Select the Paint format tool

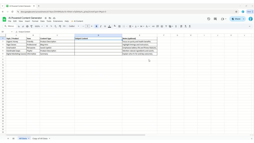[x=31, y=26]
